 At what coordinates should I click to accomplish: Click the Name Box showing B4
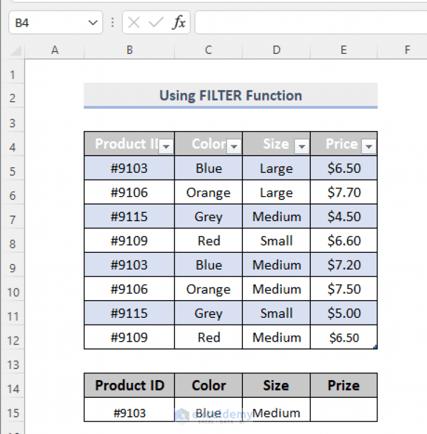pyautogui.click(x=56, y=22)
